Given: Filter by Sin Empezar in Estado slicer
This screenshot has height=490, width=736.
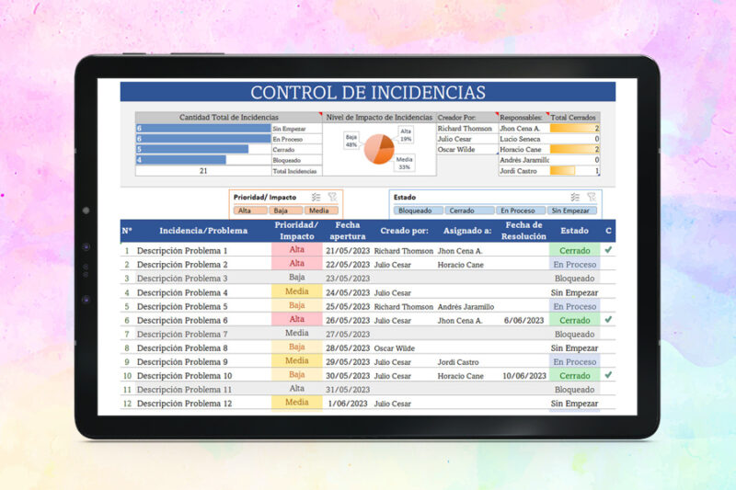Looking at the screenshot, I should tap(572, 211).
